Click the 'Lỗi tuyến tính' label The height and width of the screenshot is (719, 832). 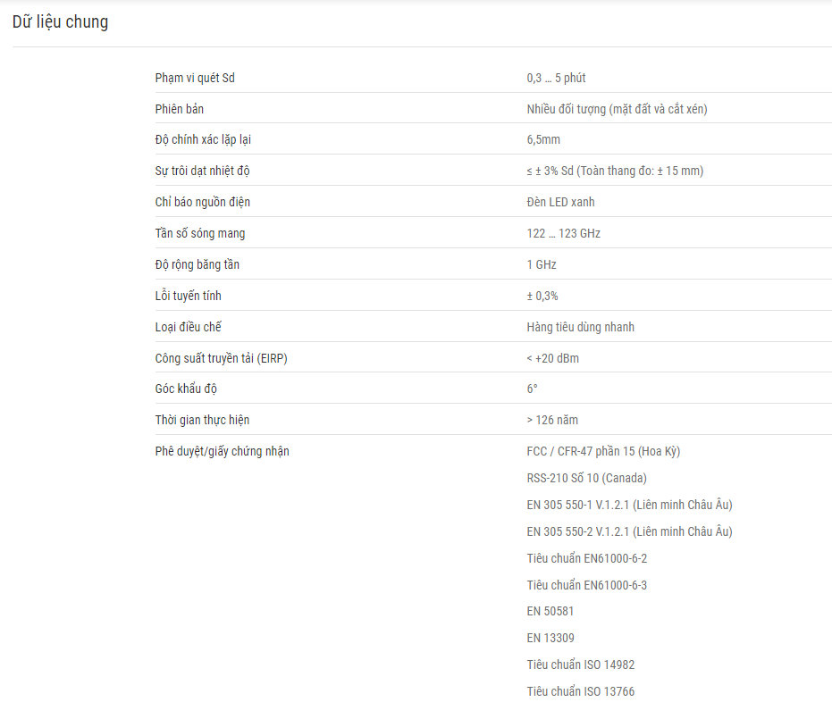coord(188,296)
